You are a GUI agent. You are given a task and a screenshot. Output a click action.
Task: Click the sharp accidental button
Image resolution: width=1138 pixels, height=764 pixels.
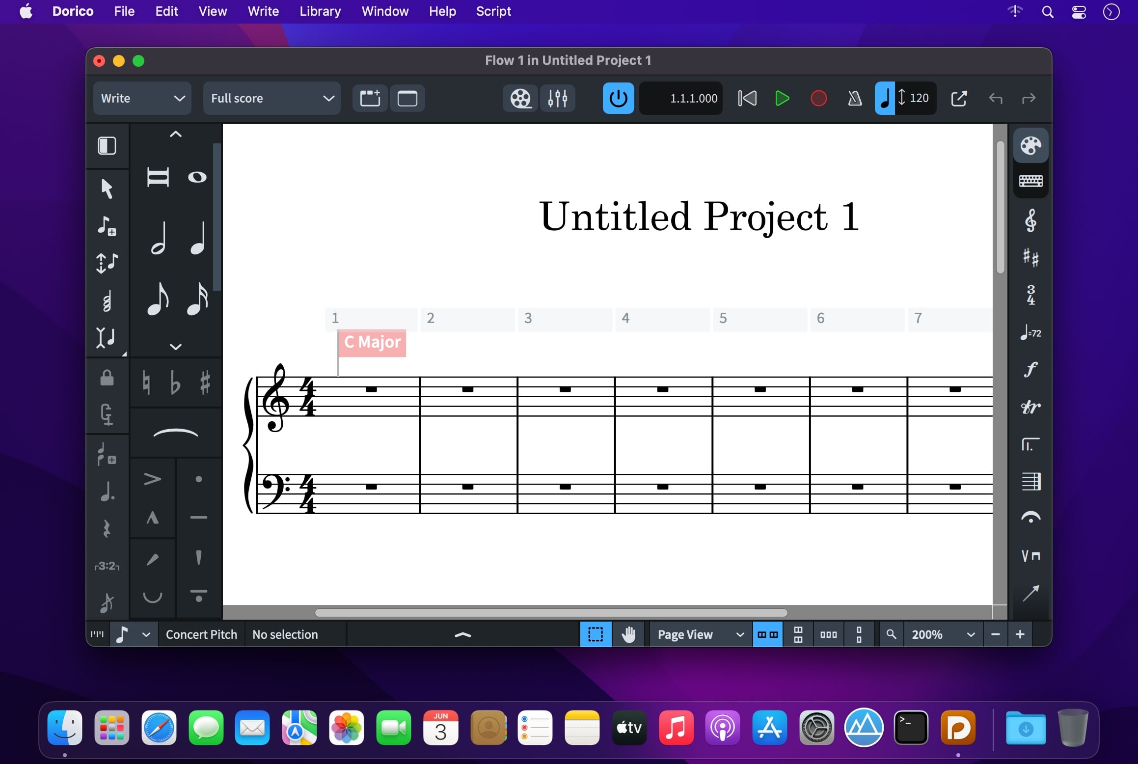click(205, 382)
